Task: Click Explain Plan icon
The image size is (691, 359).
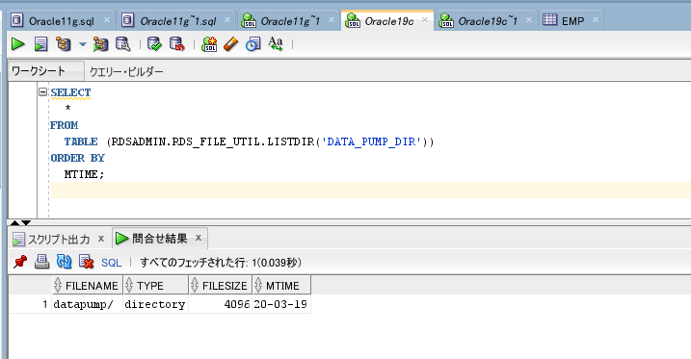Action: pyautogui.click(x=64, y=44)
